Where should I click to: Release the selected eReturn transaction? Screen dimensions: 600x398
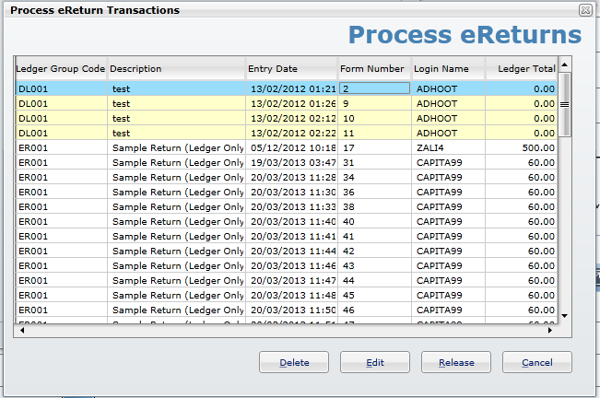click(x=456, y=362)
